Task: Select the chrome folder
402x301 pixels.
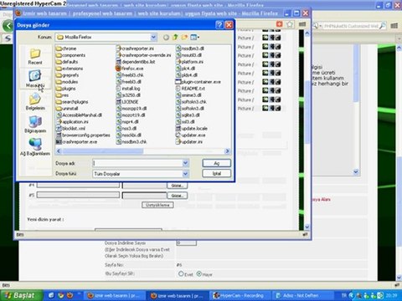Action: [66, 48]
